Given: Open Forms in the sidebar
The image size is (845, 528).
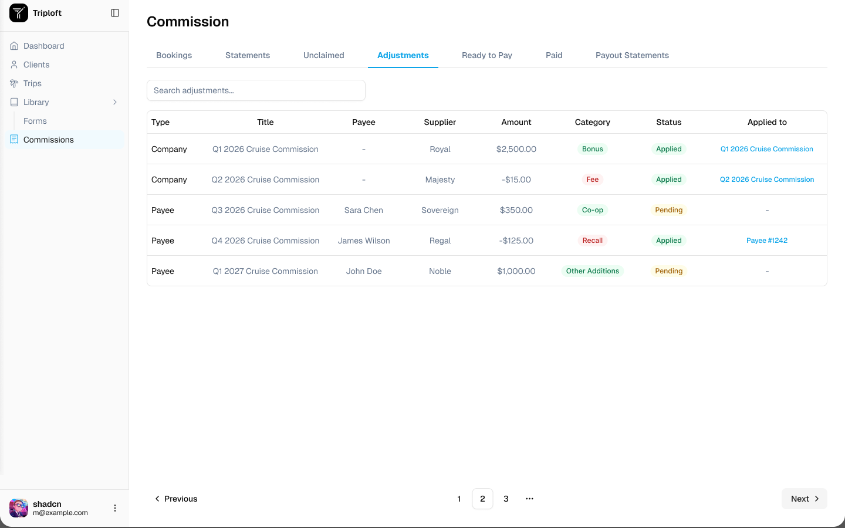Looking at the screenshot, I should pyautogui.click(x=35, y=121).
